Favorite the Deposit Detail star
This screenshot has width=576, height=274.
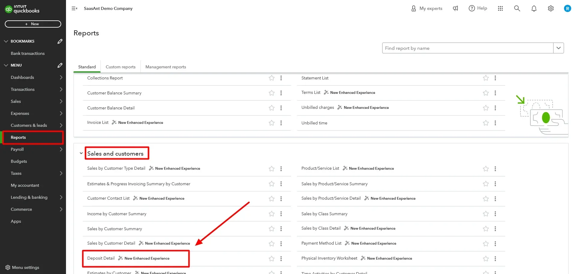point(271,259)
